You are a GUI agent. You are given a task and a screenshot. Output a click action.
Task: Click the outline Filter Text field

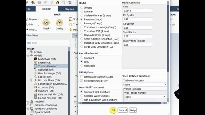point(48,43)
